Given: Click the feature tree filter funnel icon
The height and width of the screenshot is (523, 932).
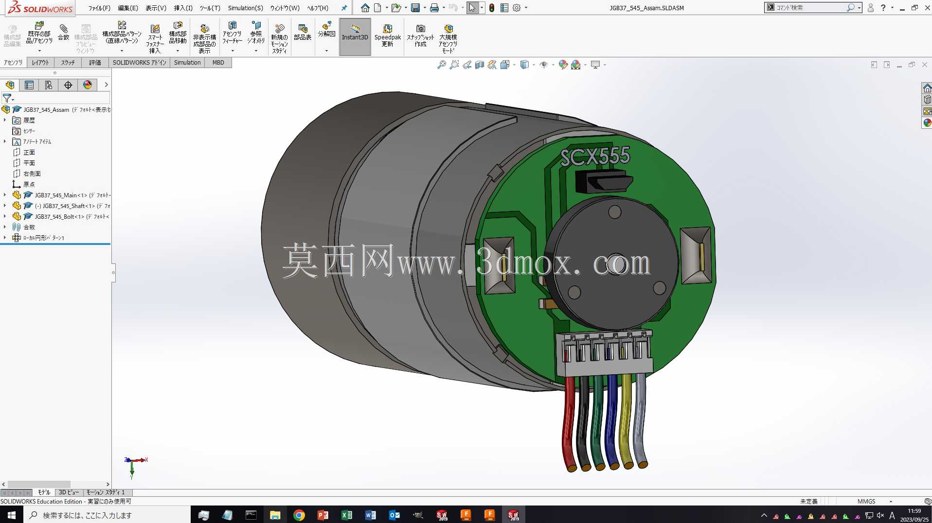Looking at the screenshot, I should [x=7, y=98].
